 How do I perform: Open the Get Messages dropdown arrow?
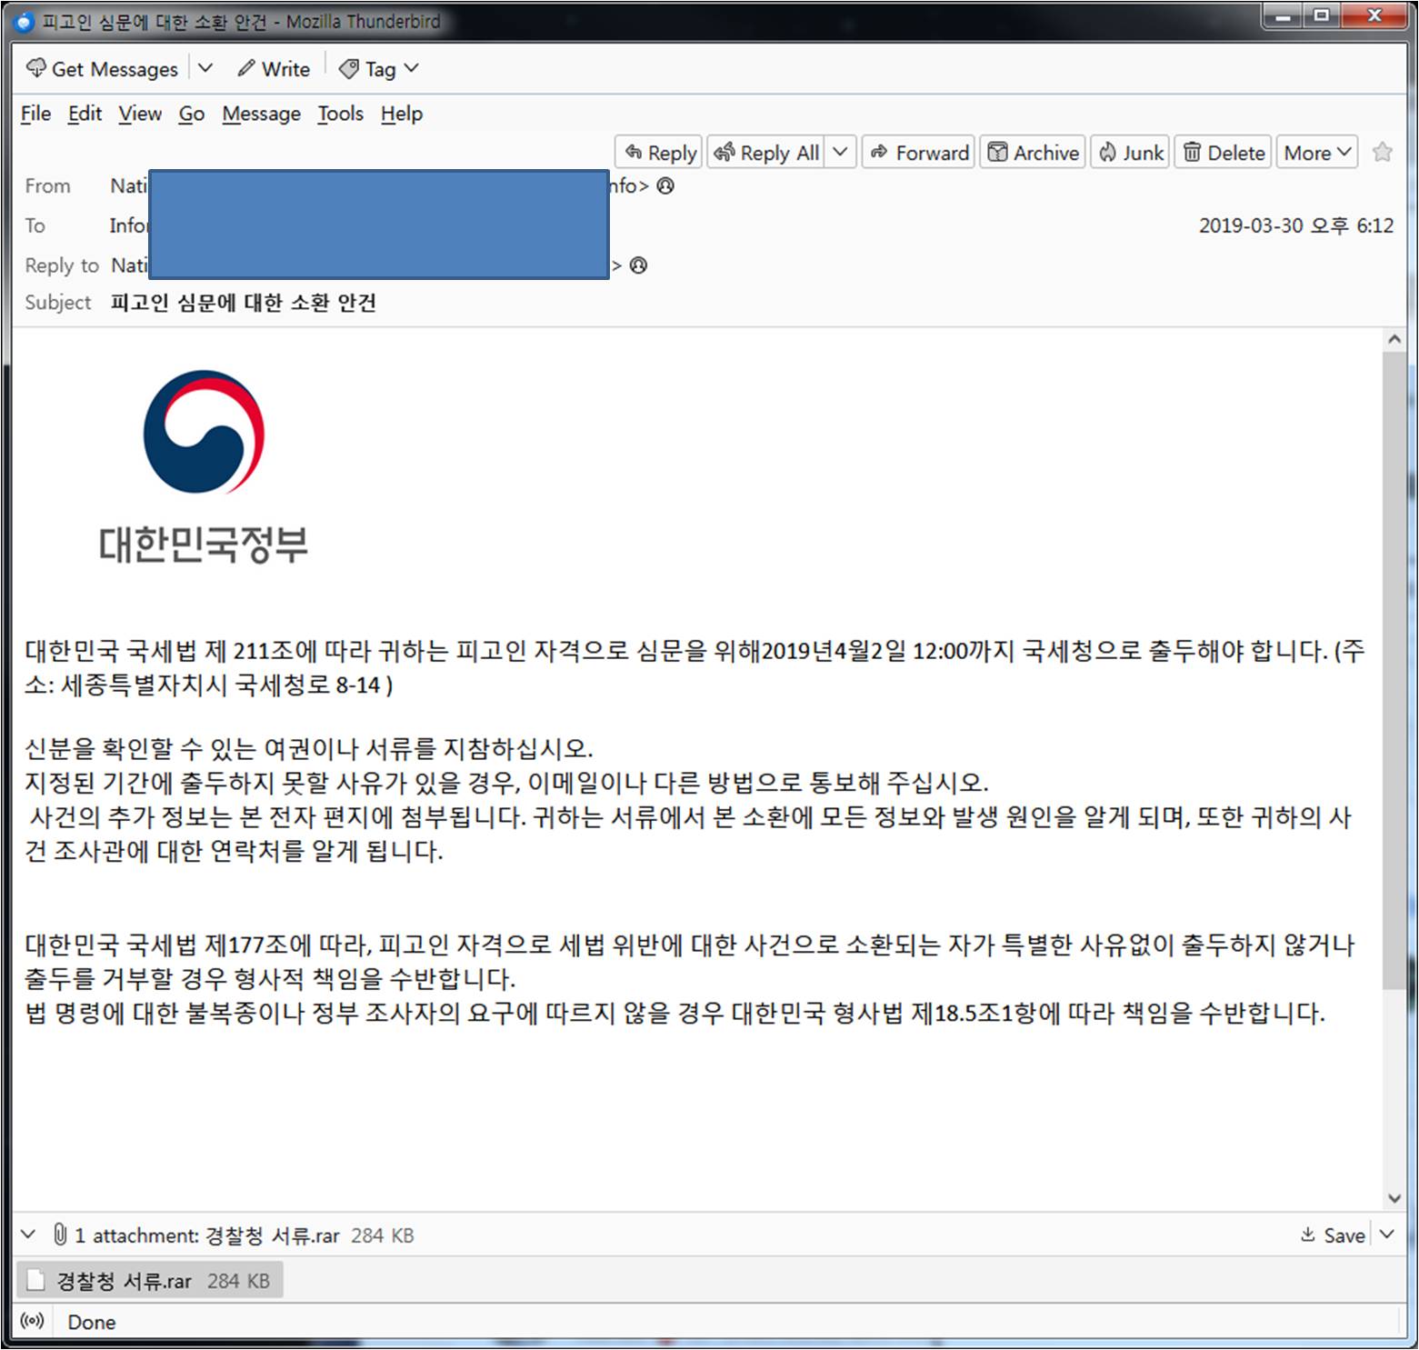205,69
